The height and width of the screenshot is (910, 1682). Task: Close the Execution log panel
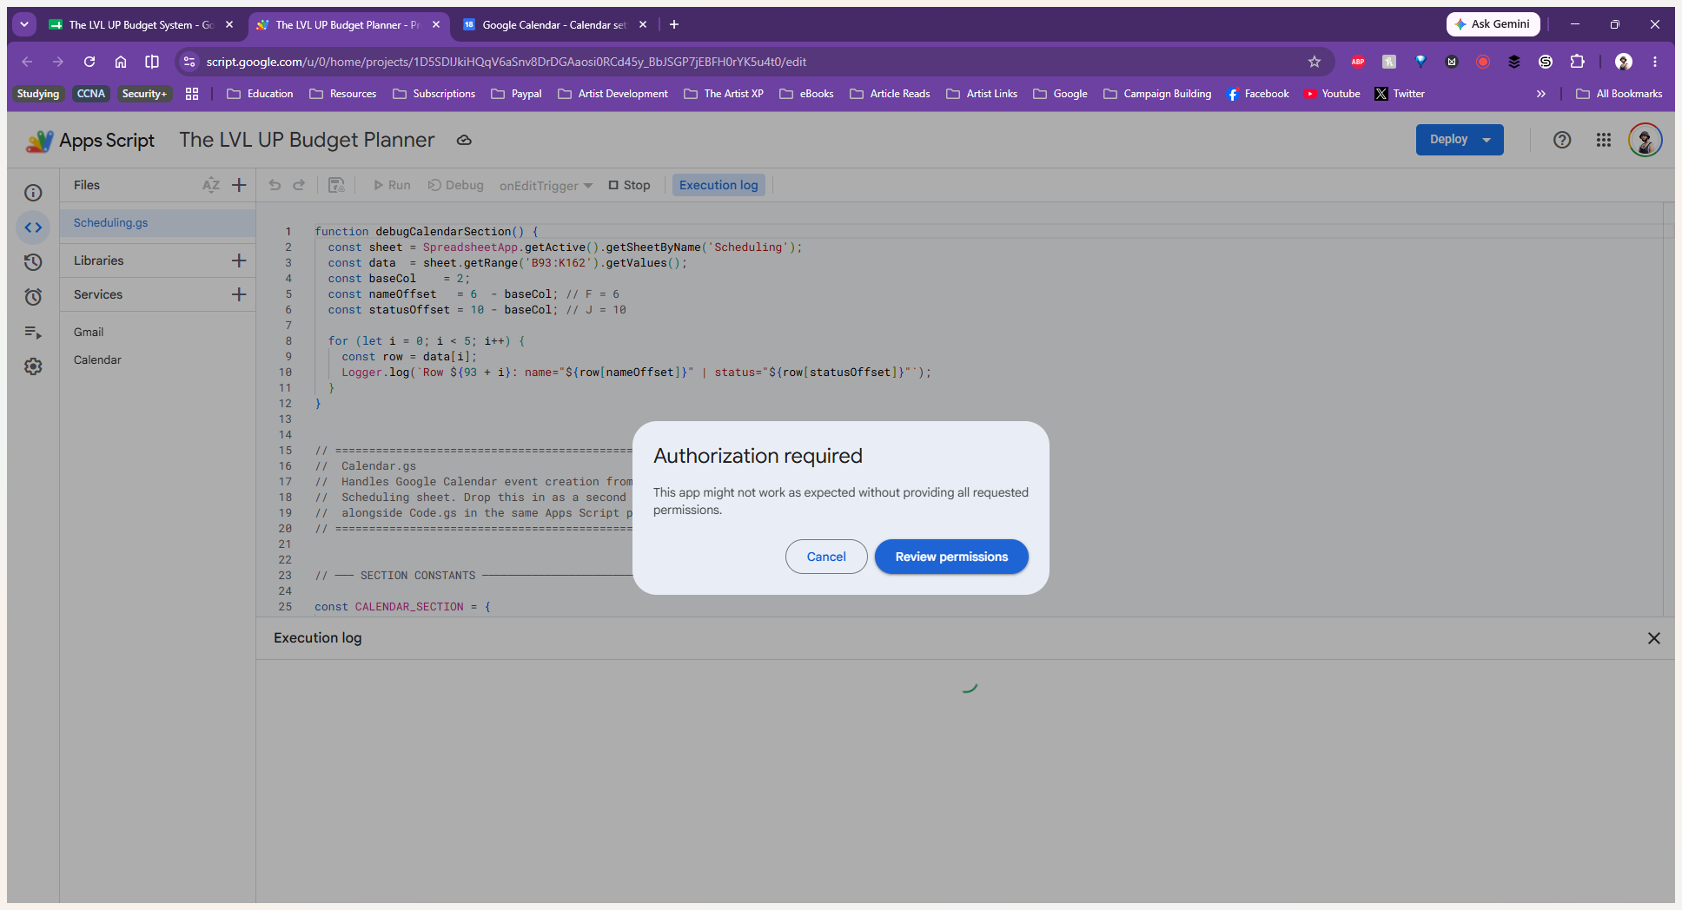click(x=1654, y=638)
